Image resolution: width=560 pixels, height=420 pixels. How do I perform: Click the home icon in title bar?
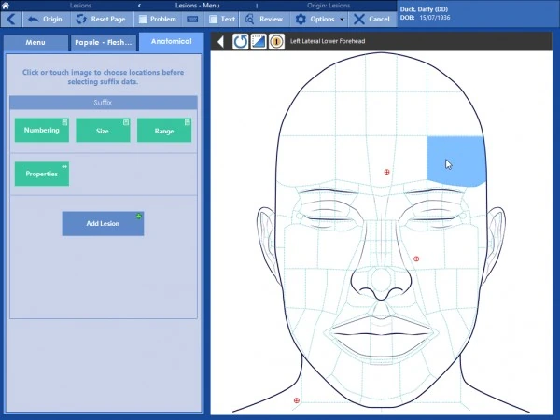point(6,6)
